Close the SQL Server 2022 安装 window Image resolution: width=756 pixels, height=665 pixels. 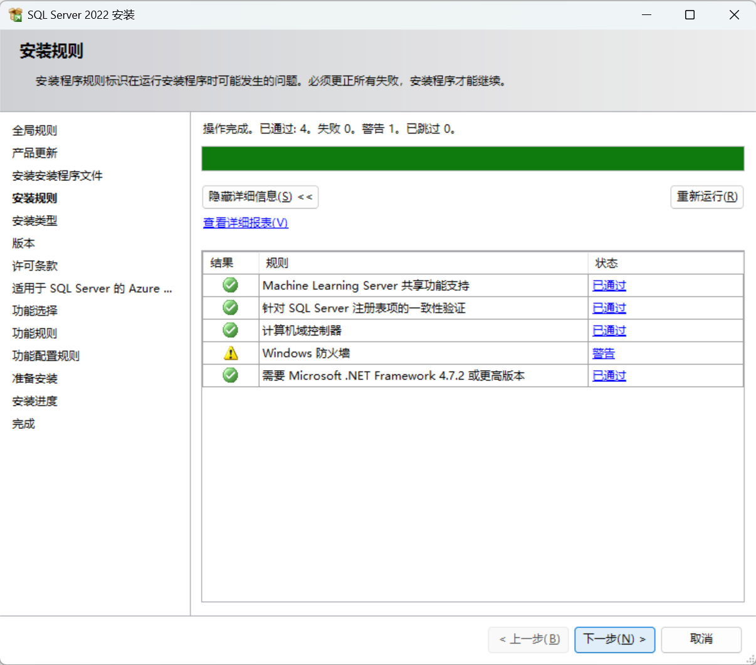734,14
